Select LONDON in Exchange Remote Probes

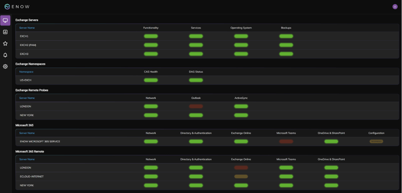coord(25,106)
